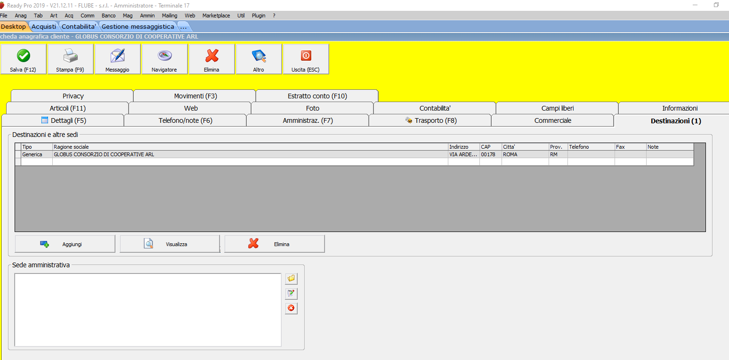Viewport: 729px width, 360px height.
Task: Click the 00178 CAP cell
Action: [491, 154]
